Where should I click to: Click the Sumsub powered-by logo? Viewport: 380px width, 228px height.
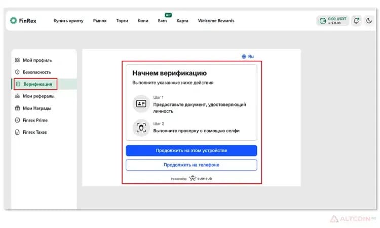[201, 178]
